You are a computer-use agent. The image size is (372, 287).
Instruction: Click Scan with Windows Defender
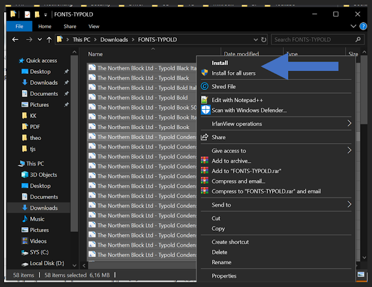click(x=249, y=110)
